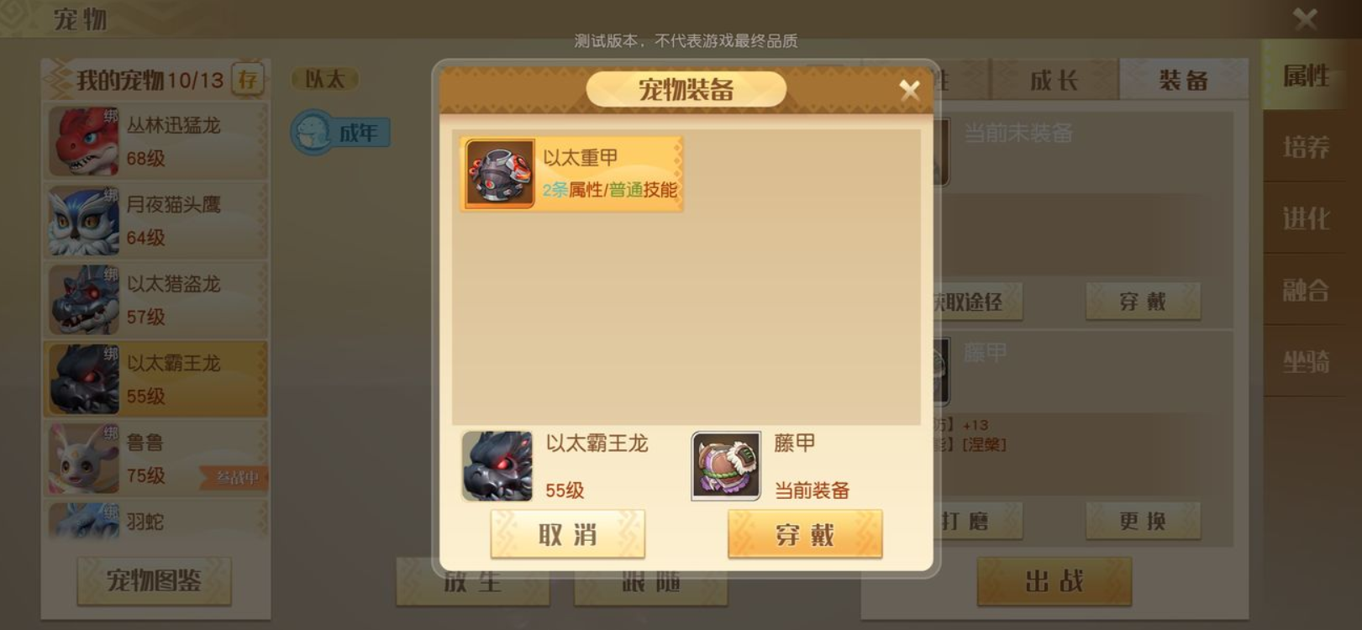Screen dimensions: 1362x630
Task: Select 鲁鲁 rabbit pet avatar
Action: click(x=84, y=459)
